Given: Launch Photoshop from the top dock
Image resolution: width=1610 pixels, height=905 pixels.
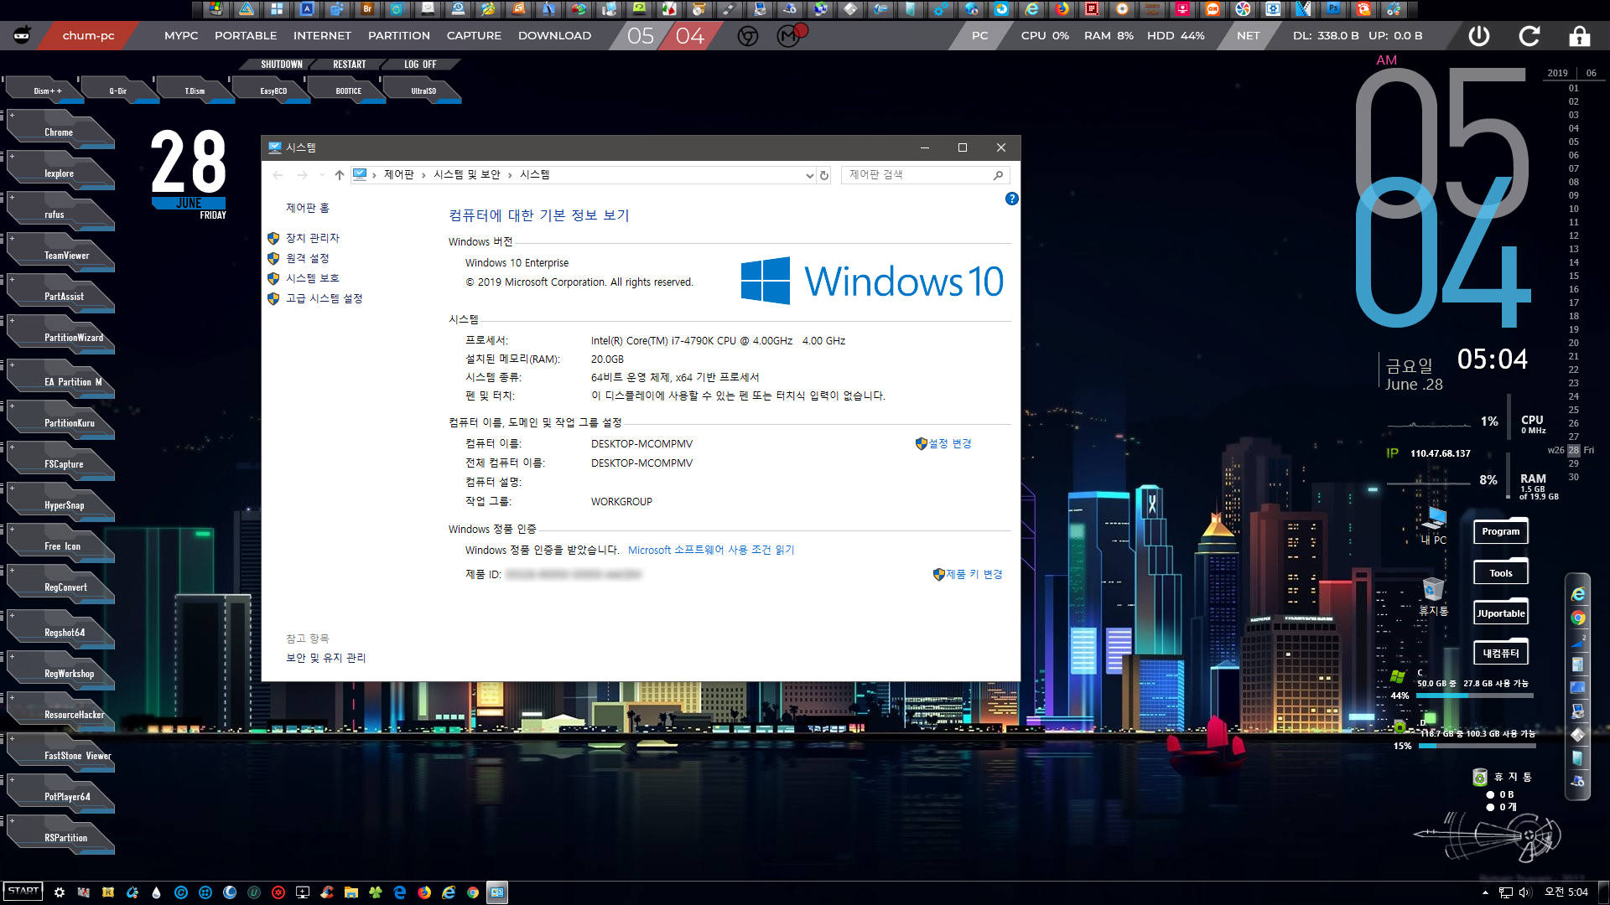Looking at the screenshot, I should pos(1332,9).
